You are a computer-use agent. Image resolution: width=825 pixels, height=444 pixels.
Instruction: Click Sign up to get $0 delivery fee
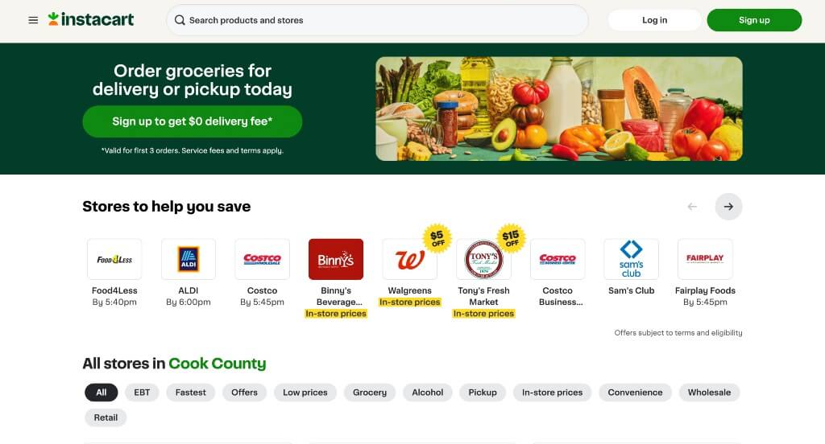click(x=192, y=121)
